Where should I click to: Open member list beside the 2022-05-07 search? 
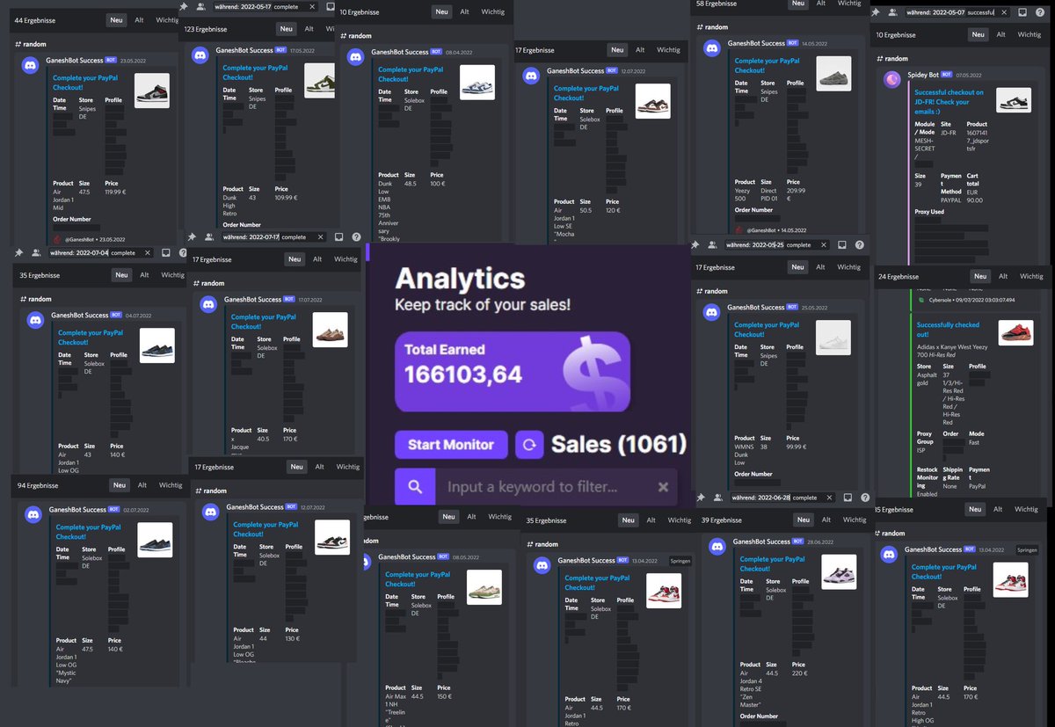893,12
